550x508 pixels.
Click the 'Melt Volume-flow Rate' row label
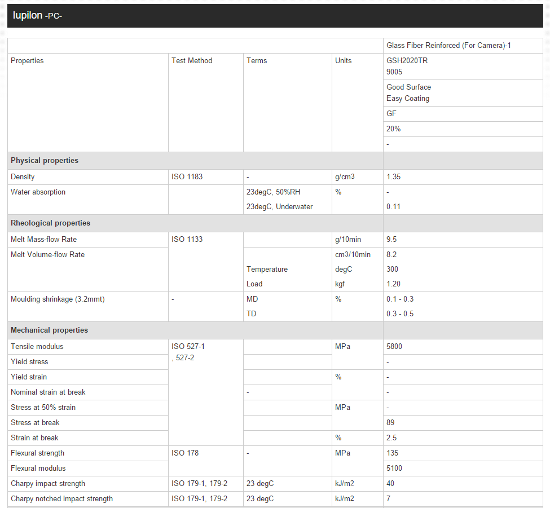[47, 255]
